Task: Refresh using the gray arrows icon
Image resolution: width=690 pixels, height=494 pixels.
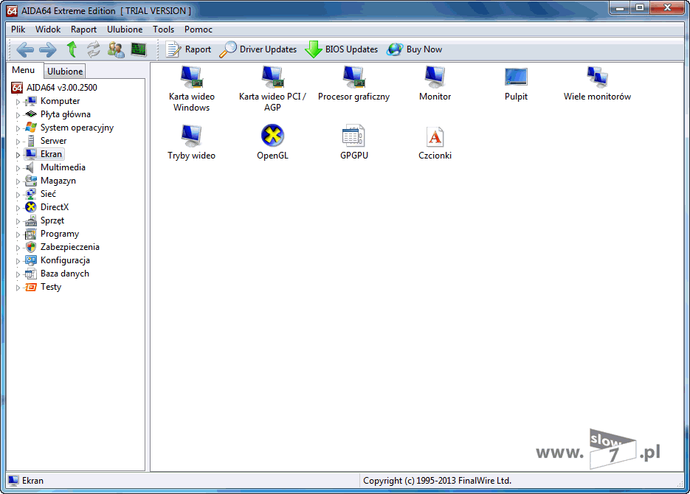Action: (x=93, y=49)
